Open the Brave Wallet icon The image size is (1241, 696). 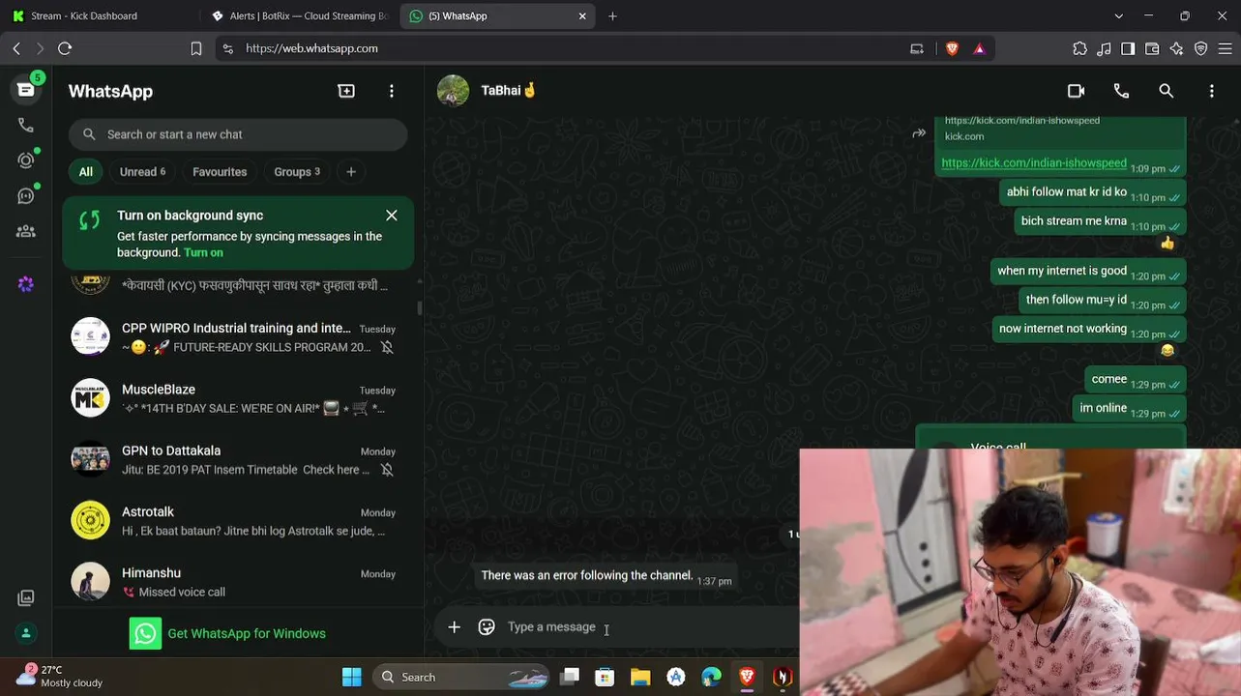point(1152,48)
